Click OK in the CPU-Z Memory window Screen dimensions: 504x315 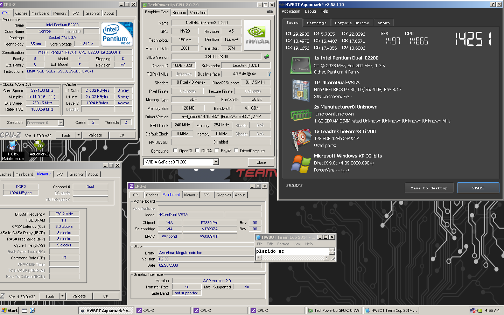pyautogui.click(x=106, y=296)
